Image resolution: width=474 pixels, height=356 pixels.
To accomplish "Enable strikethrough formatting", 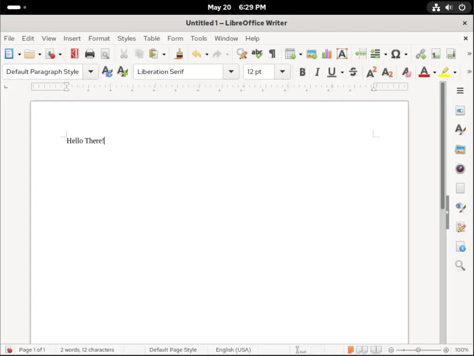I will 353,72.
